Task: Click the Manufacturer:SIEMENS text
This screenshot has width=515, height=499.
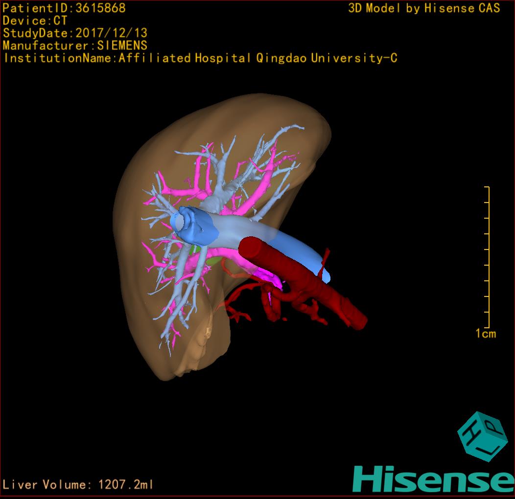Action: click(75, 45)
